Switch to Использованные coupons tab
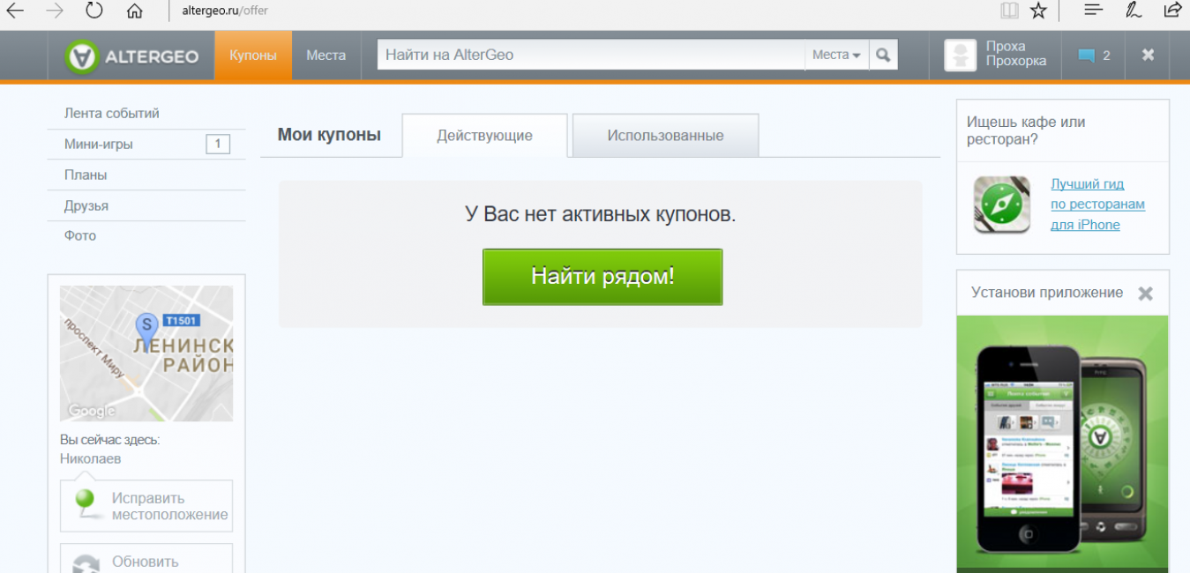This screenshot has width=1190, height=573. [665, 136]
